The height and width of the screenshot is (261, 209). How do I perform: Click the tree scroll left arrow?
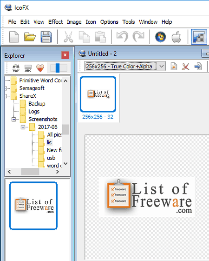9,172
